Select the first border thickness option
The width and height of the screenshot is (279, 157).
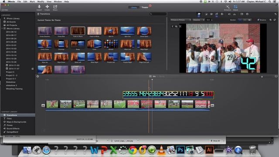tap(240, 20)
